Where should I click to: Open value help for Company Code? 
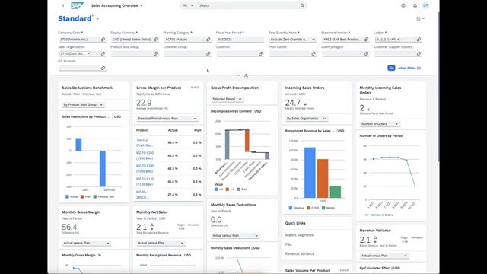[x=103, y=40]
